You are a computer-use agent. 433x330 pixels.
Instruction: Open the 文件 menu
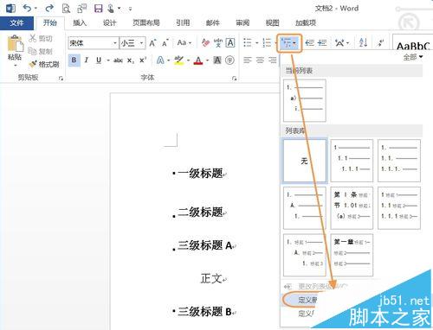pyautogui.click(x=16, y=22)
